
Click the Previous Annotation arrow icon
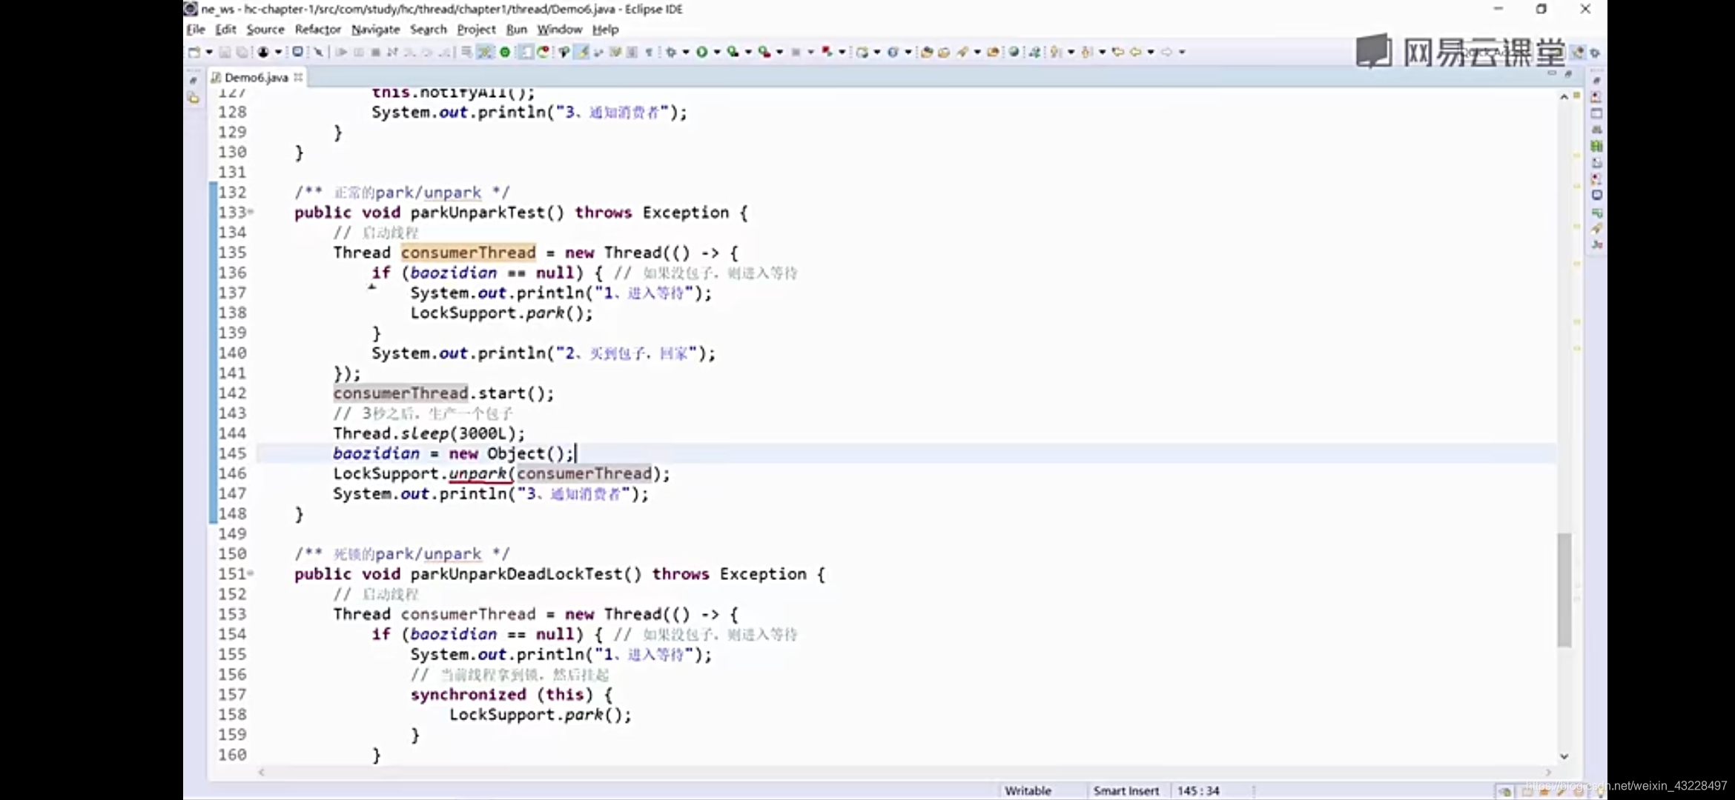[1085, 52]
